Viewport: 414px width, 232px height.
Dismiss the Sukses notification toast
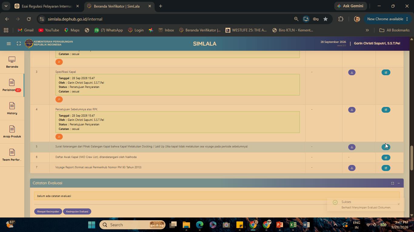point(399,204)
